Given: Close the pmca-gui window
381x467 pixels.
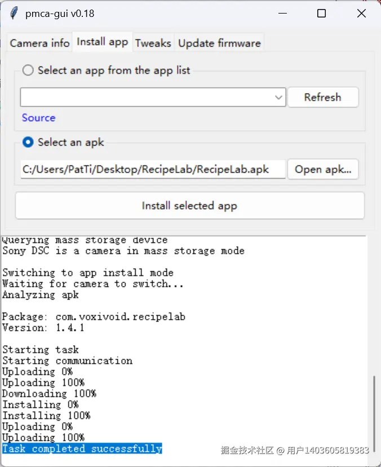Looking at the screenshot, I should 361,14.
